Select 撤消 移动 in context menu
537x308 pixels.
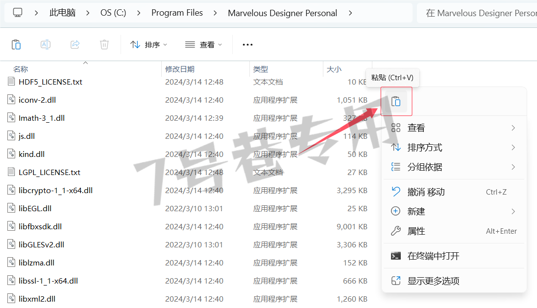click(454, 192)
